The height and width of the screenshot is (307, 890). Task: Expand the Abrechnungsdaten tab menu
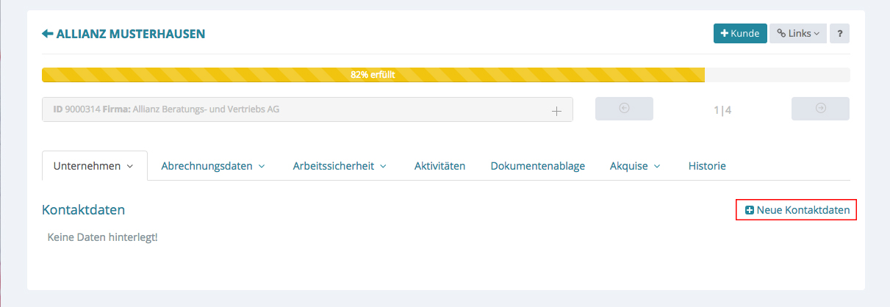coord(213,166)
